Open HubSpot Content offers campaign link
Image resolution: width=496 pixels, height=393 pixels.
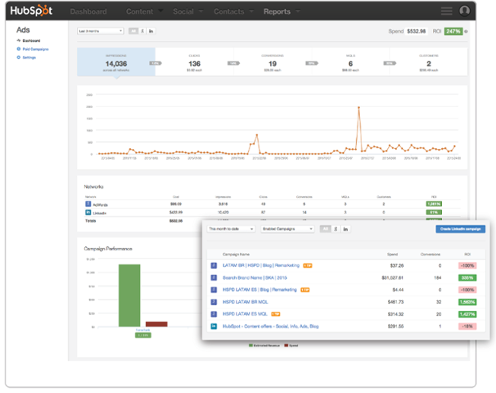[271, 326]
